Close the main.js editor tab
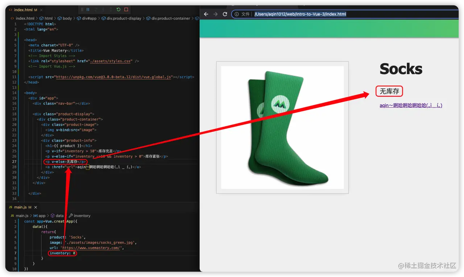This screenshot has height=277, width=464. click(36, 207)
